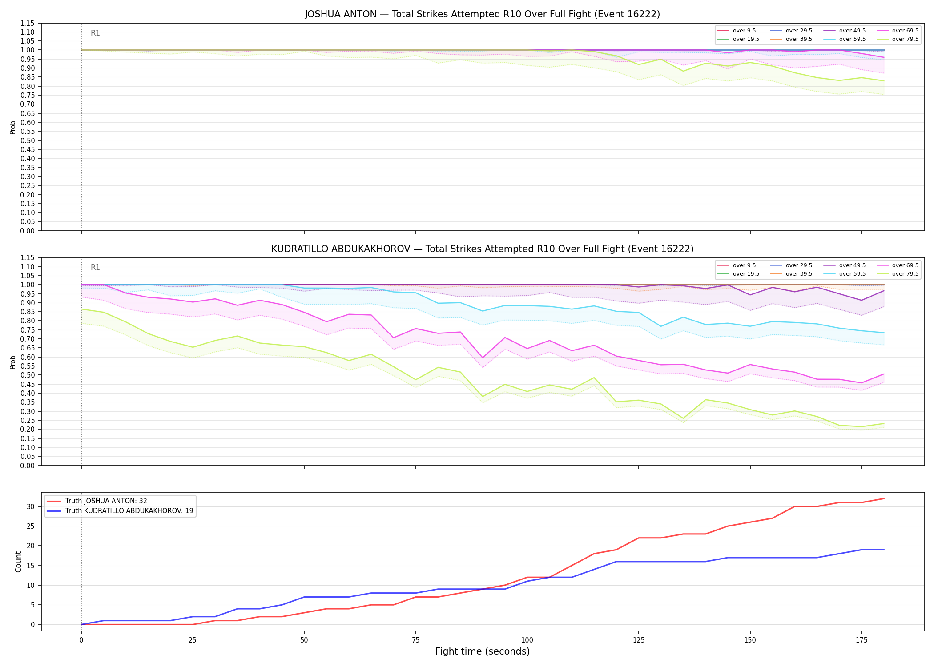
Task: Click the '0.50' tick in KUDRATILLO ABDUKAKHOROV chart
Action: 28,375
